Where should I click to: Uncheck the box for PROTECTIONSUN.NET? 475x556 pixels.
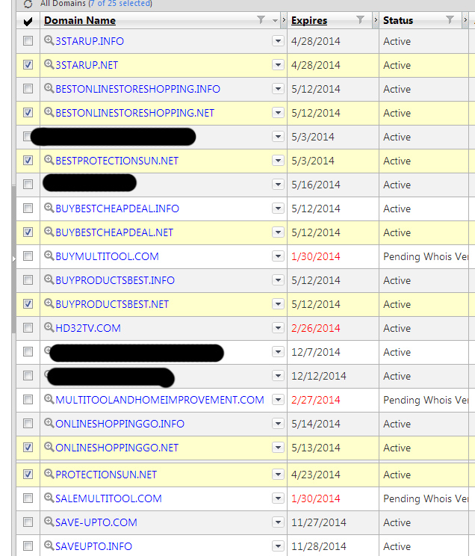click(x=28, y=474)
